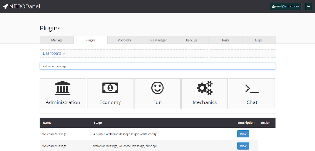Follow the Dashboard breadcrumb link
The image size is (315, 151).
tap(52, 53)
